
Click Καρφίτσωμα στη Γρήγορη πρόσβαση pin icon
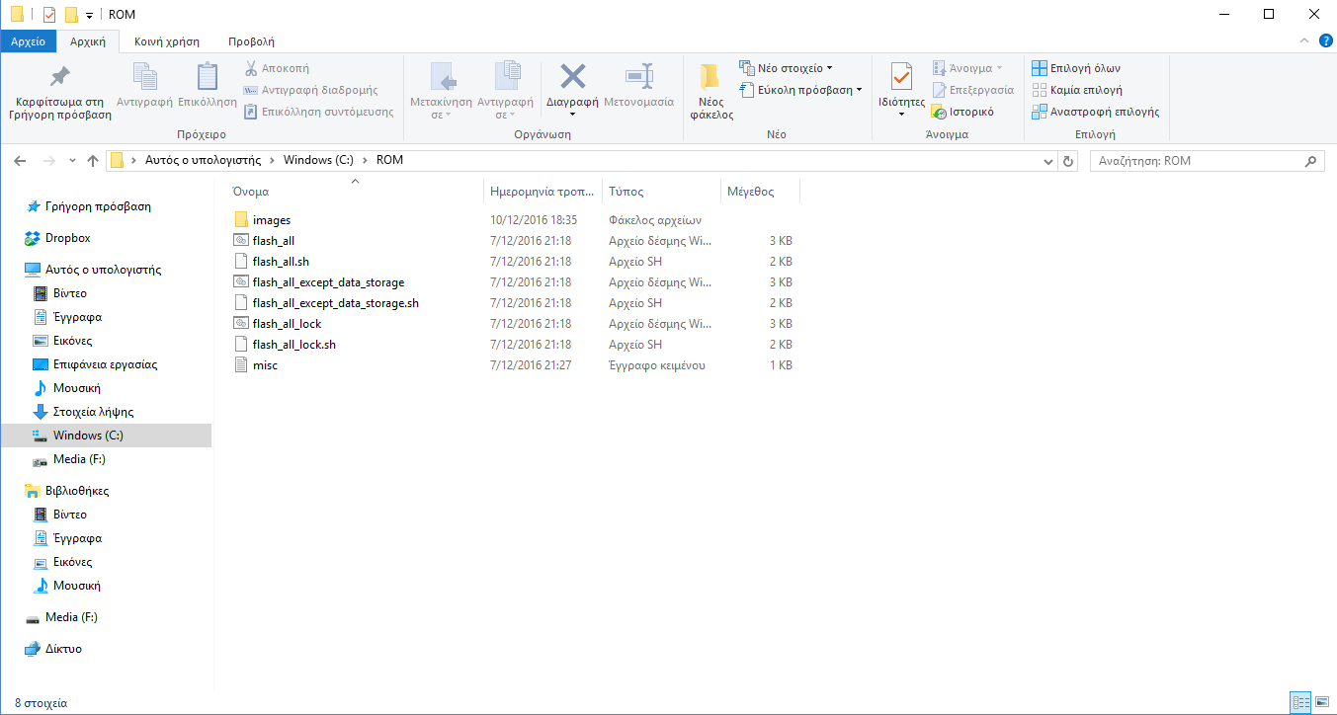pyautogui.click(x=60, y=77)
